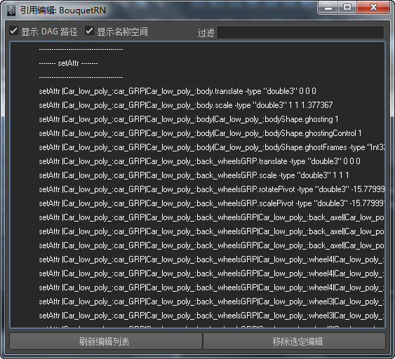The height and width of the screenshot is (359, 395).
Task: Minimize the BouquetRN reference edits window
Action: [x=328, y=8]
